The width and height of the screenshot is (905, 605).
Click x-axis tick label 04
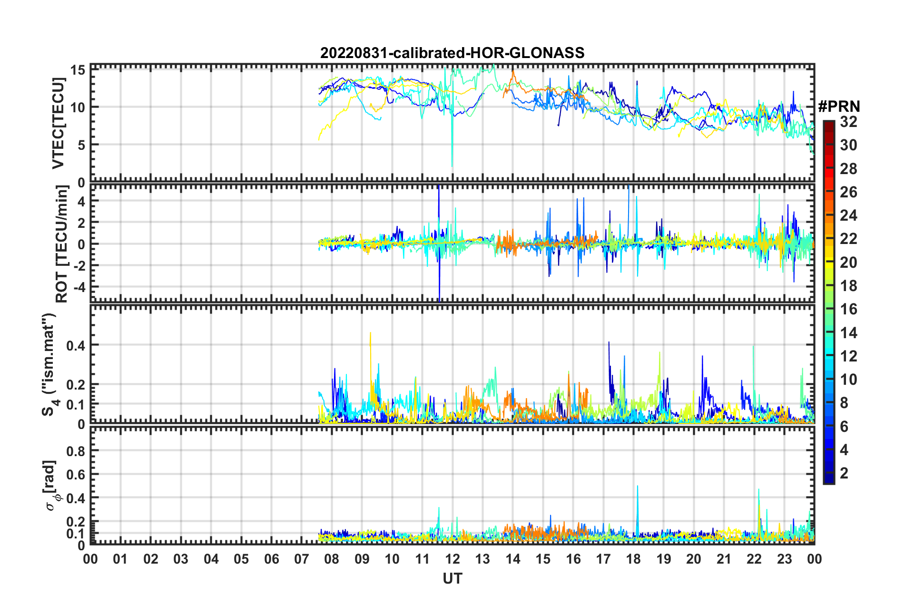211,559
